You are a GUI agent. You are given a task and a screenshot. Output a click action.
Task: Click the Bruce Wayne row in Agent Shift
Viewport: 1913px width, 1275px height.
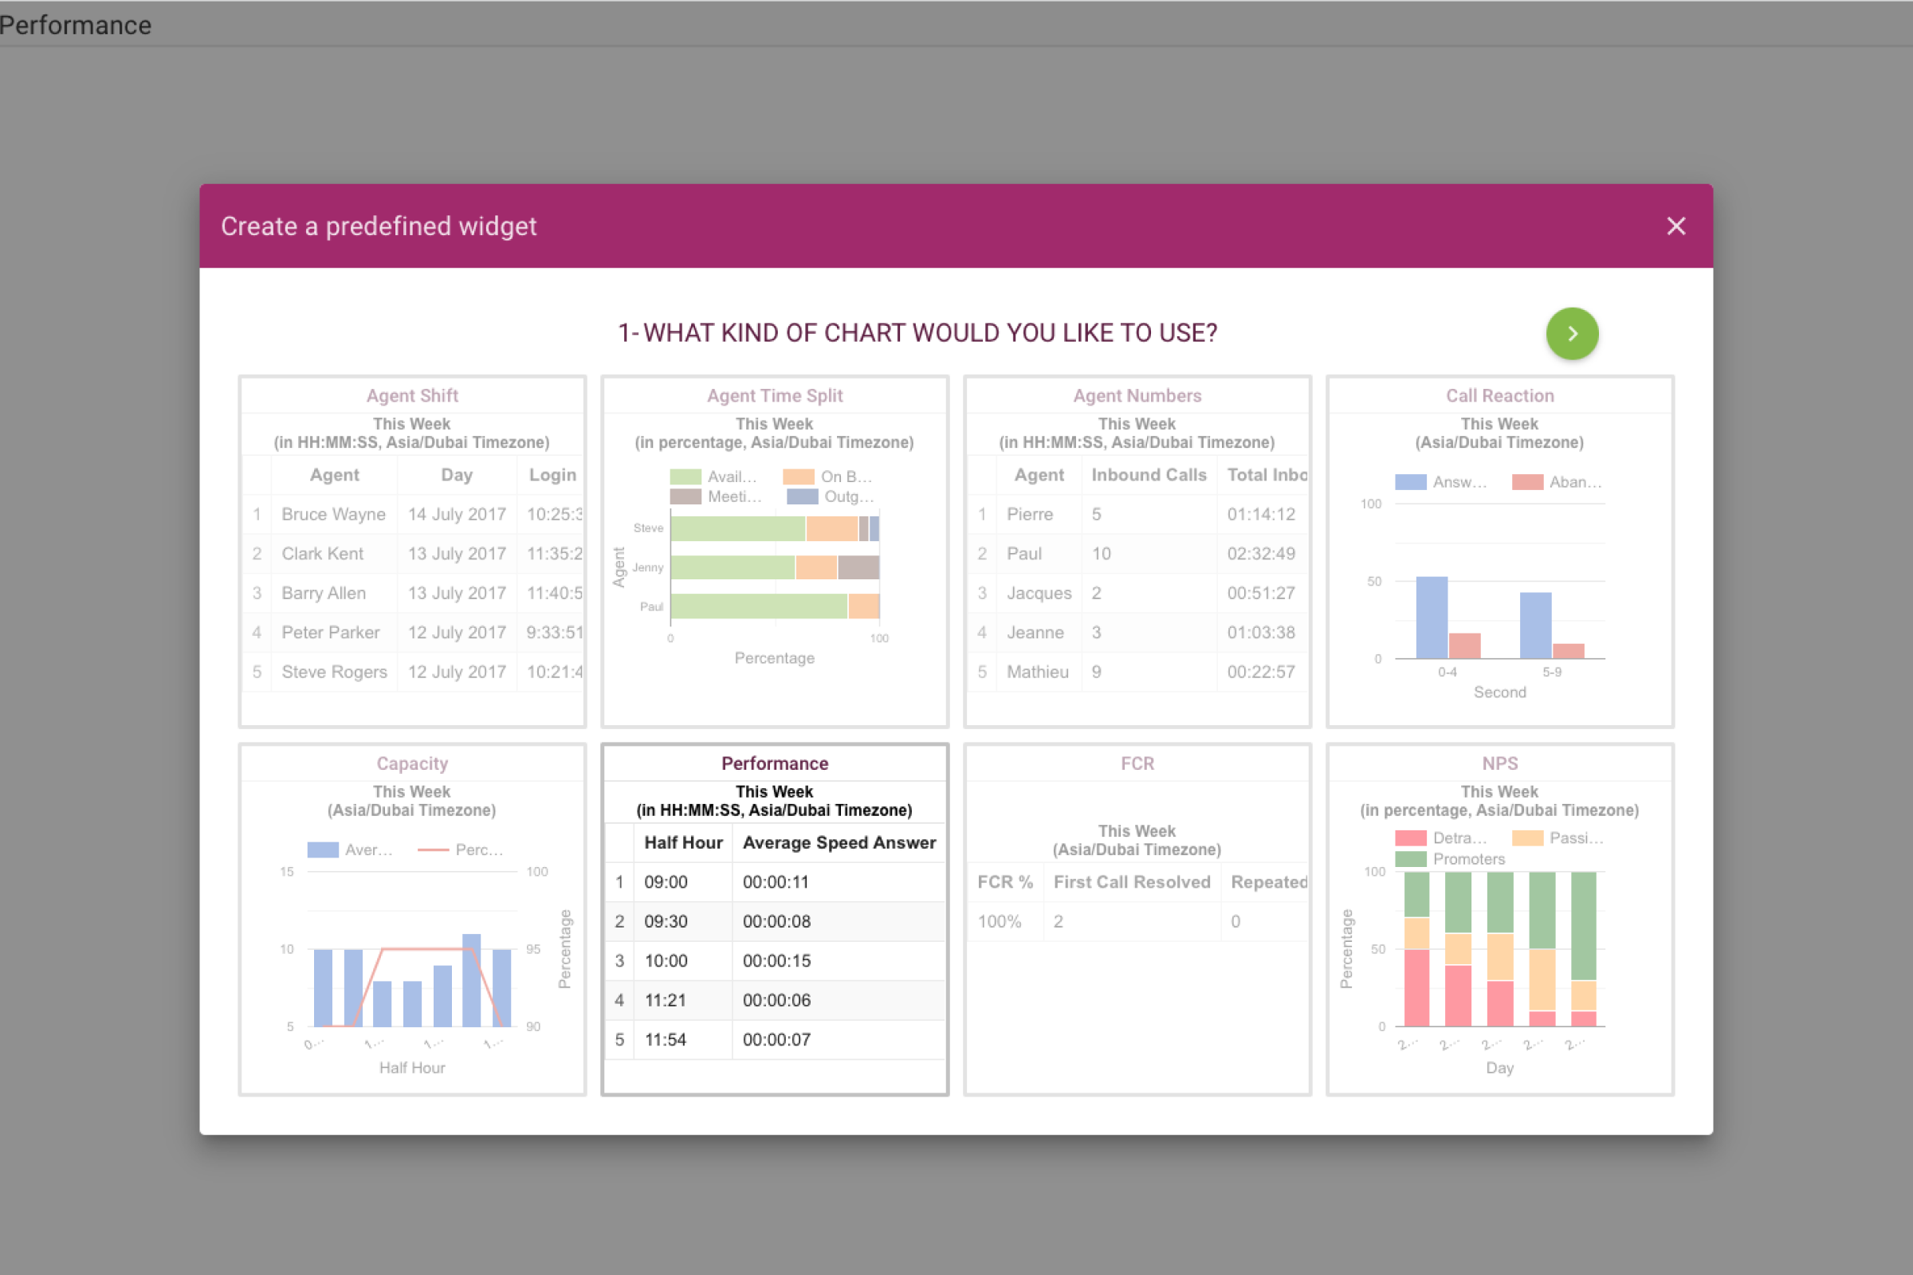point(333,514)
